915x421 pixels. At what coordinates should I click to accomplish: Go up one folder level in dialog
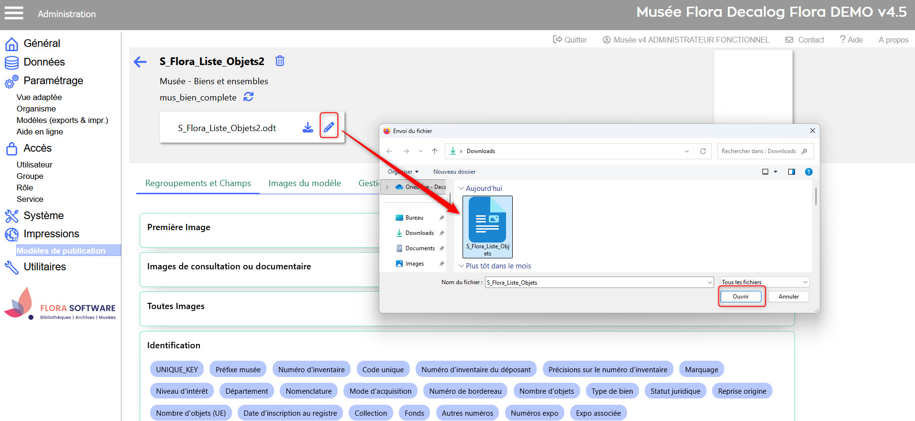tap(434, 151)
